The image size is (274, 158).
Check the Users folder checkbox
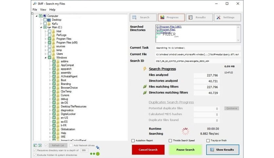[x=49, y=54]
